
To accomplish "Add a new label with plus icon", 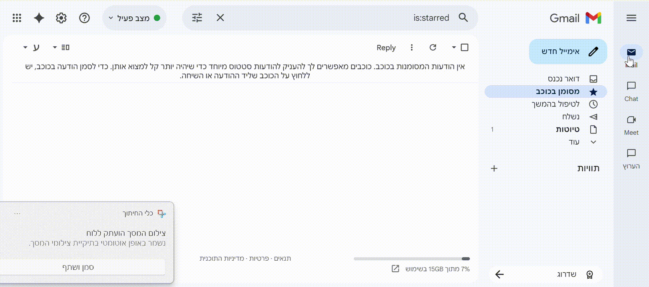I will 494,169.
